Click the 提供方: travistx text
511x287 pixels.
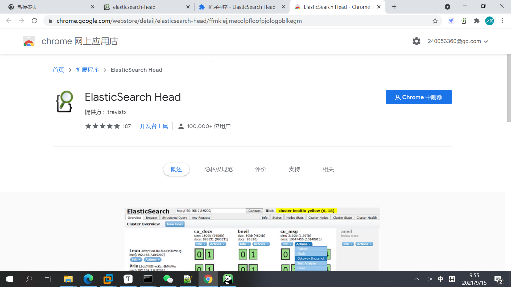(106, 112)
